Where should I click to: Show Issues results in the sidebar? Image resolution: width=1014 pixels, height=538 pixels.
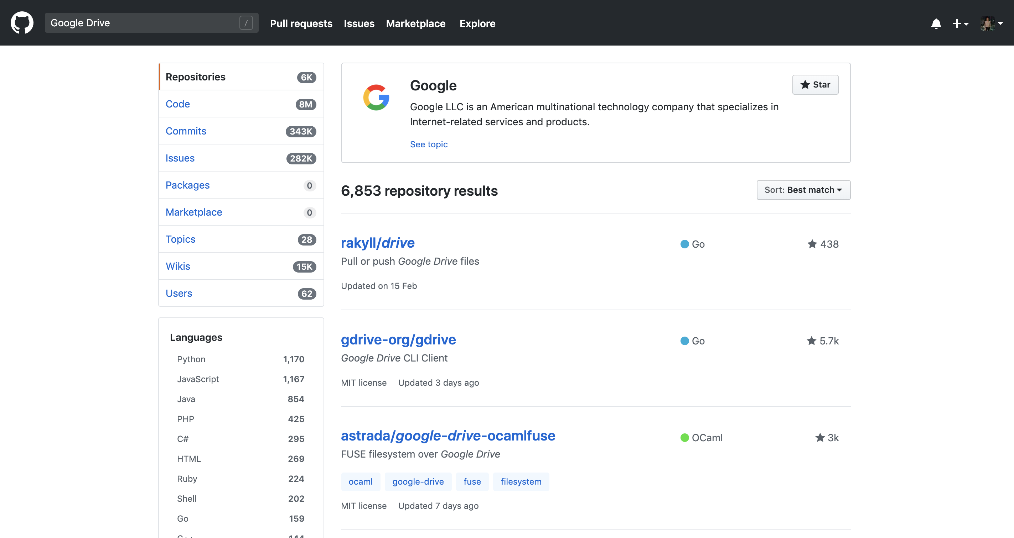(x=241, y=158)
